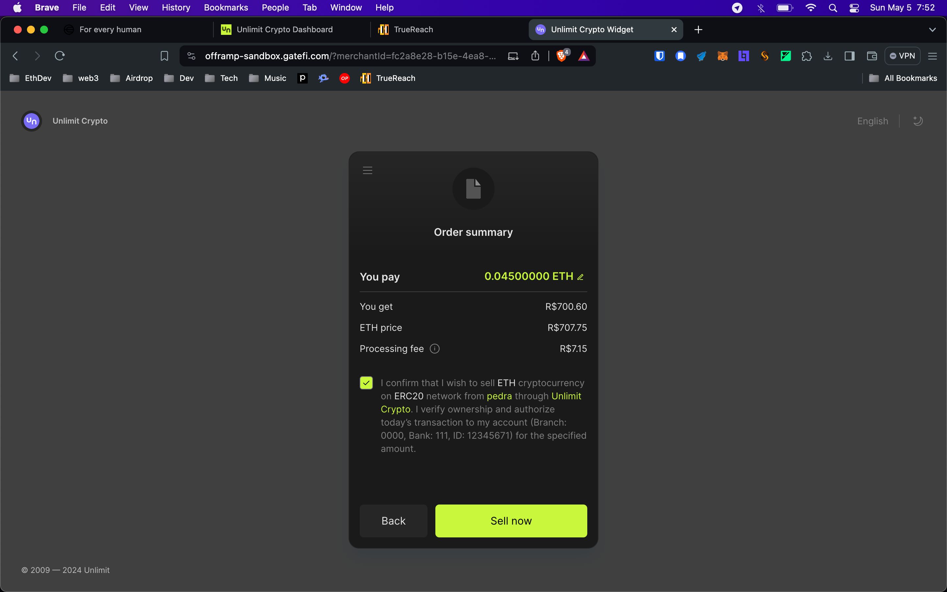This screenshot has width=947, height=592.
Task: Open the All Bookmarks folder
Action: pos(903,78)
